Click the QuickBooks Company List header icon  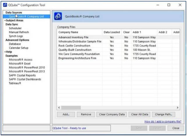coord(58,17)
